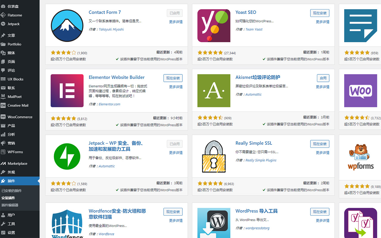Open the WooCommerce menu item

click(x=20, y=117)
